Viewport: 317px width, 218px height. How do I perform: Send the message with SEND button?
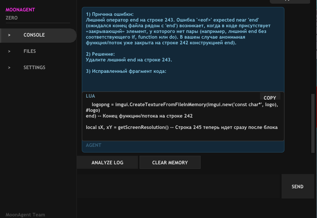pos(297,187)
